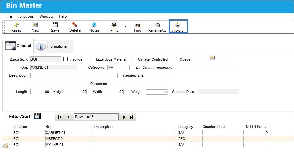Image resolution: width=294 pixels, height=160 pixels.
Task: Click the Counted Date field in form
Action: pyautogui.click(x=219, y=92)
